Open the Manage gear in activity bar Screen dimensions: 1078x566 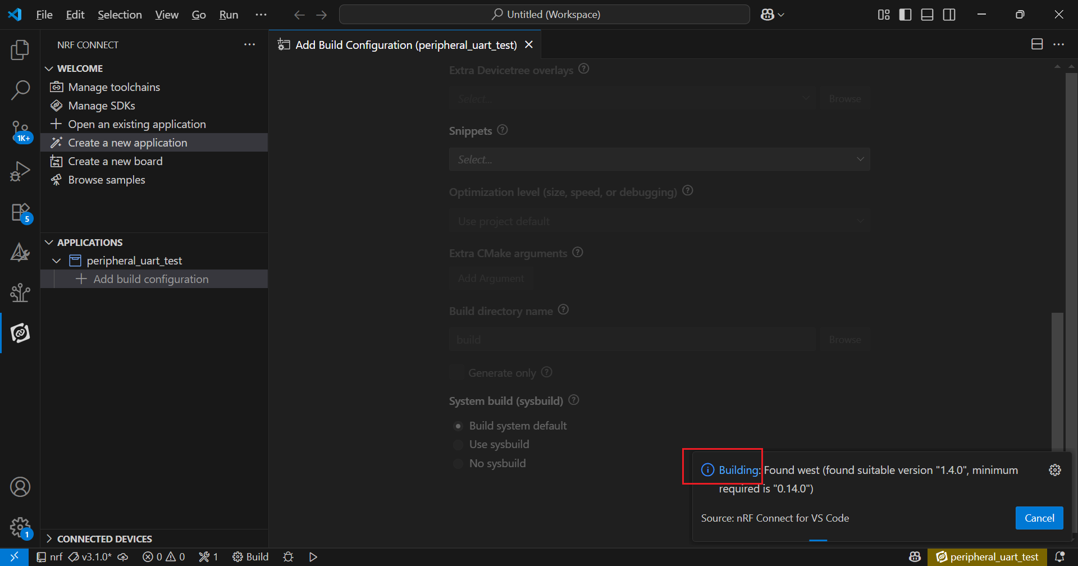pyautogui.click(x=20, y=527)
